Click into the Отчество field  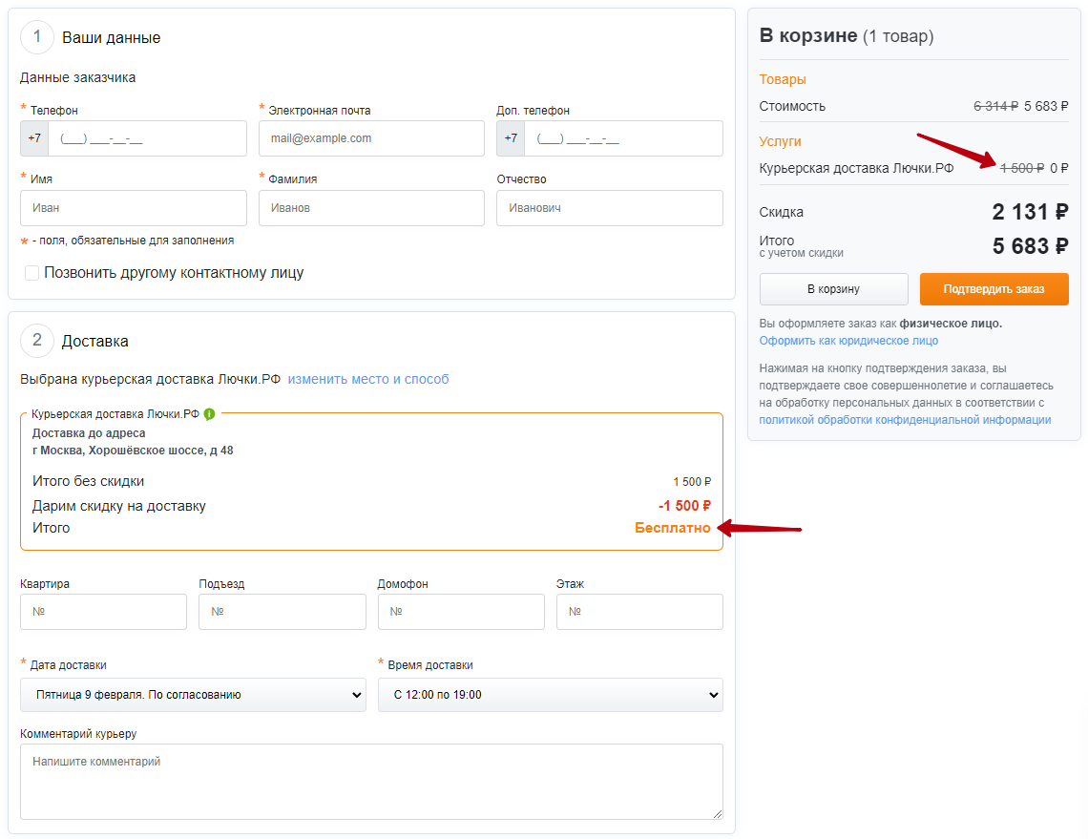(609, 208)
